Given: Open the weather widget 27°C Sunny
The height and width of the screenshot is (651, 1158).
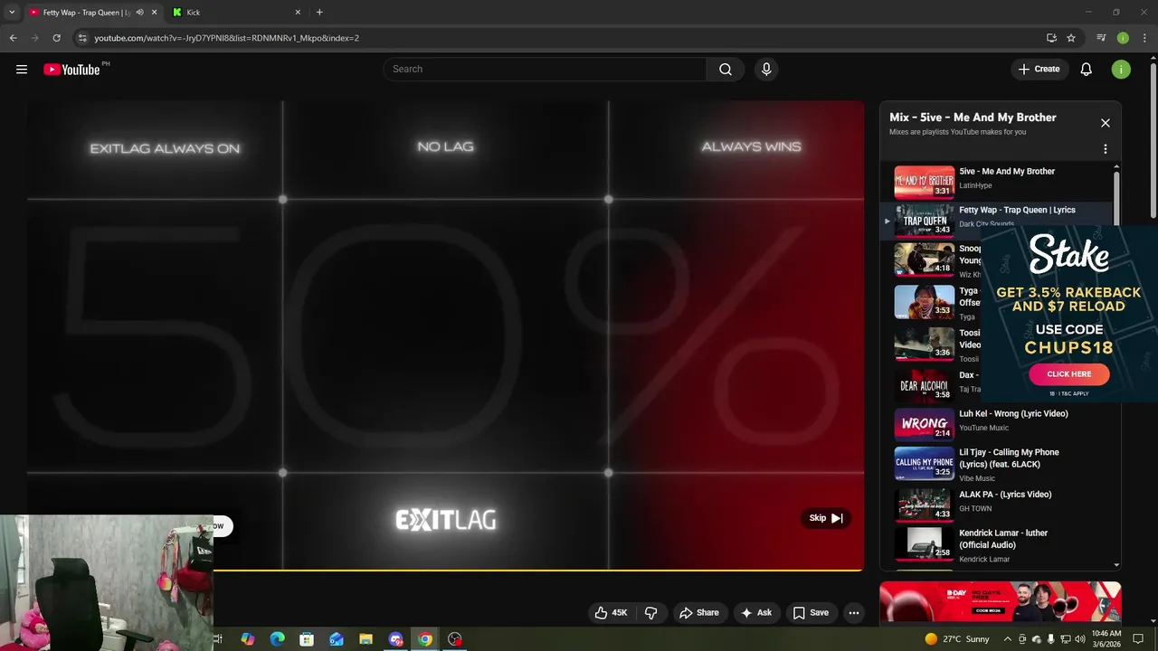Looking at the screenshot, I should coord(957,639).
